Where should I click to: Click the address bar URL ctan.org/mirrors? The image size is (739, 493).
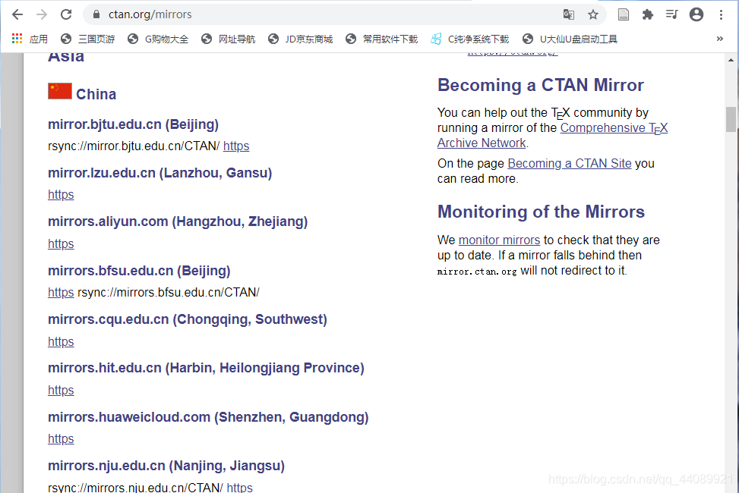pyautogui.click(x=150, y=14)
